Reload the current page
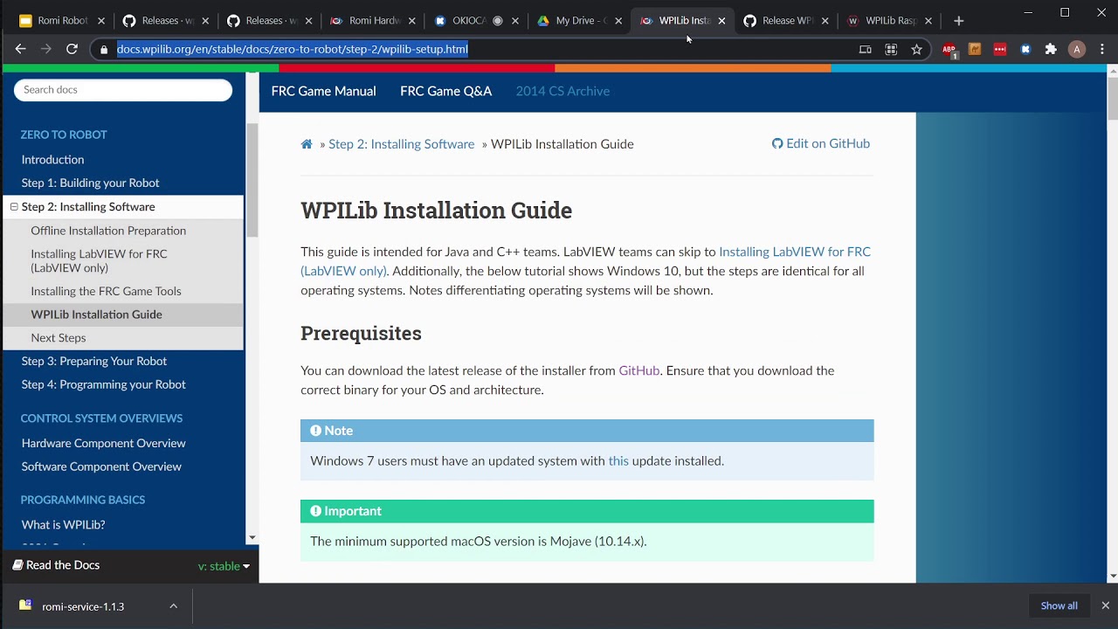The image size is (1118, 629). tap(72, 49)
